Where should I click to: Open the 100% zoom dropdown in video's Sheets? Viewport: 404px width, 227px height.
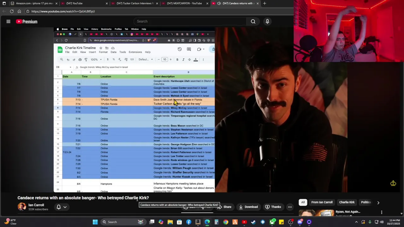click(96, 60)
